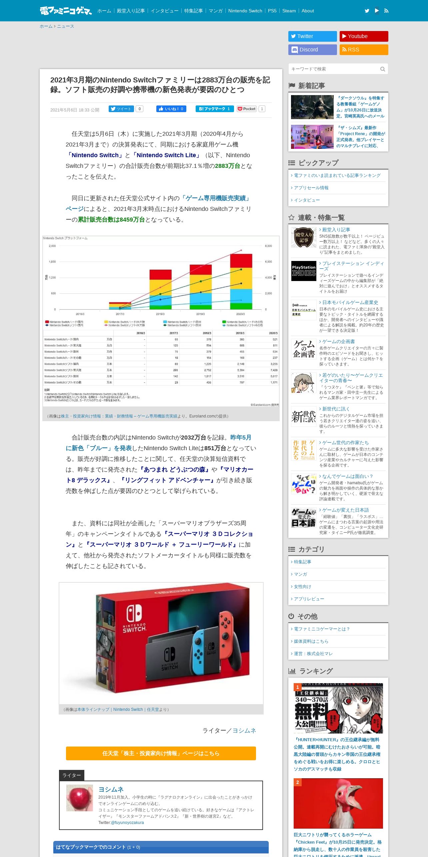Open the アプリレビュー category link
The width and height of the screenshot is (428, 857).
pos(309,599)
